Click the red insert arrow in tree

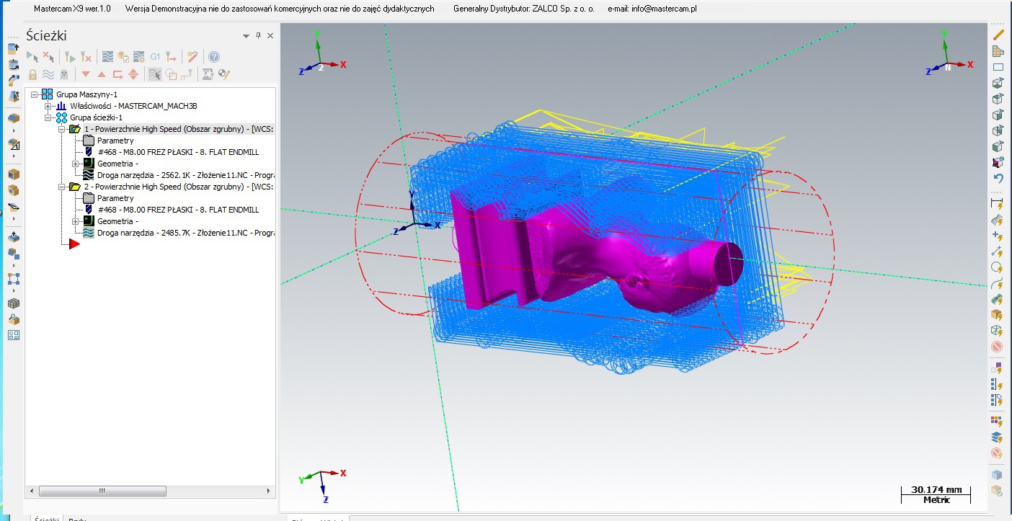(74, 244)
